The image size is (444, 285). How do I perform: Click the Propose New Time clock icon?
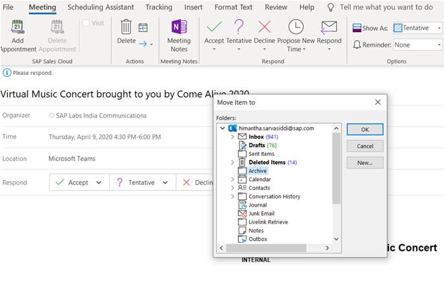296,27
